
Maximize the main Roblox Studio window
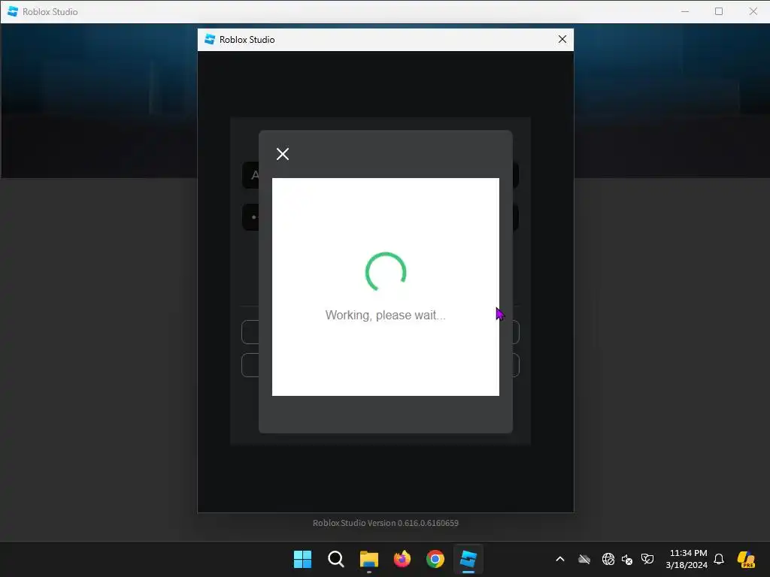pyautogui.click(x=719, y=11)
